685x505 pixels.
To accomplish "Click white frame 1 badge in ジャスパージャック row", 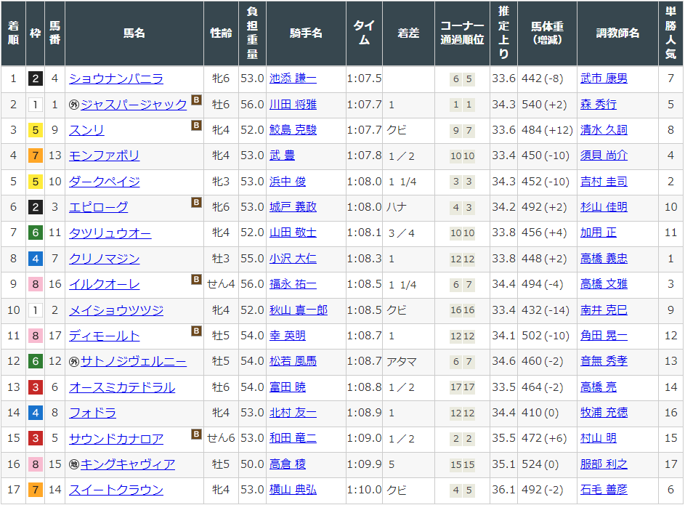I will (x=36, y=105).
